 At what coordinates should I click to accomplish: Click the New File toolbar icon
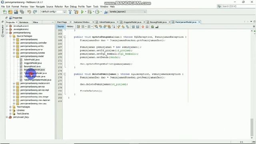point(5,12)
